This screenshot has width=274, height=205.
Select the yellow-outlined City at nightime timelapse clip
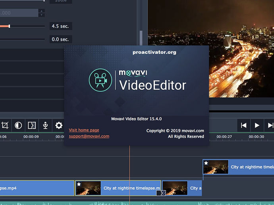point(118,188)
